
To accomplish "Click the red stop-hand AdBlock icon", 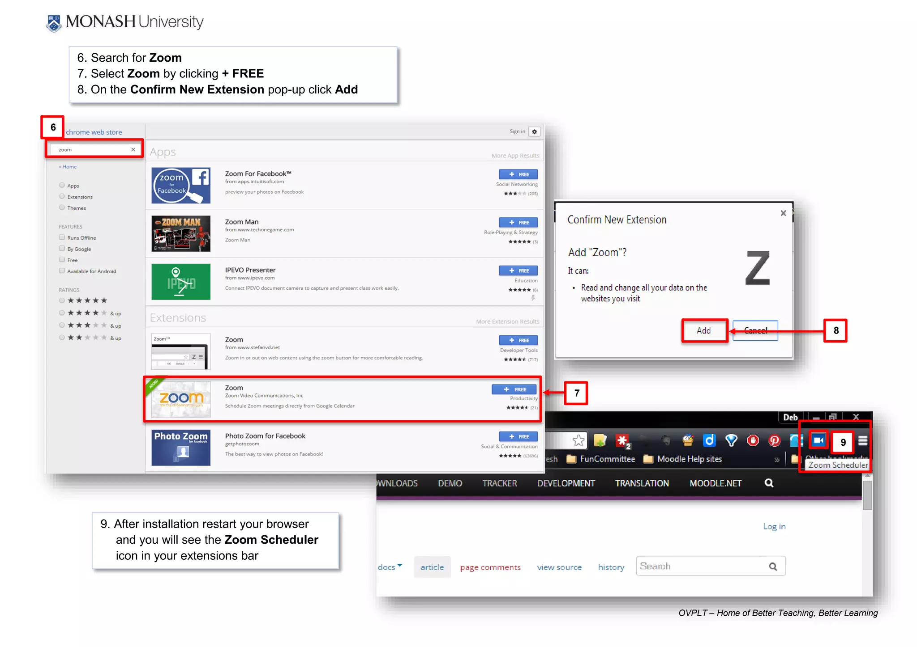I will (x=753, y=440).
